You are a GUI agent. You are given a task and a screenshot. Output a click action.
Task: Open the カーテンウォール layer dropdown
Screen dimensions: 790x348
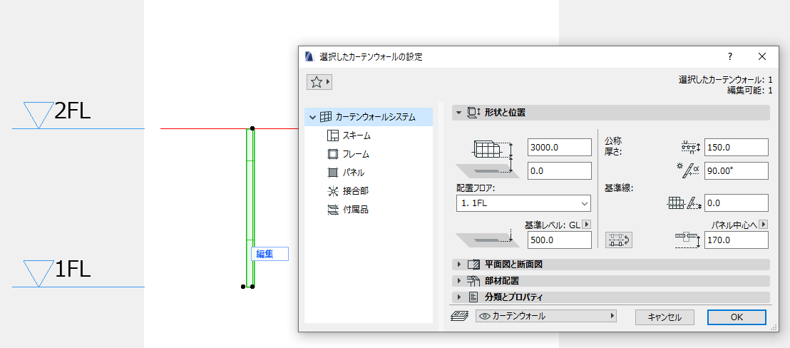pyautogui.click(x=546, y=317)
